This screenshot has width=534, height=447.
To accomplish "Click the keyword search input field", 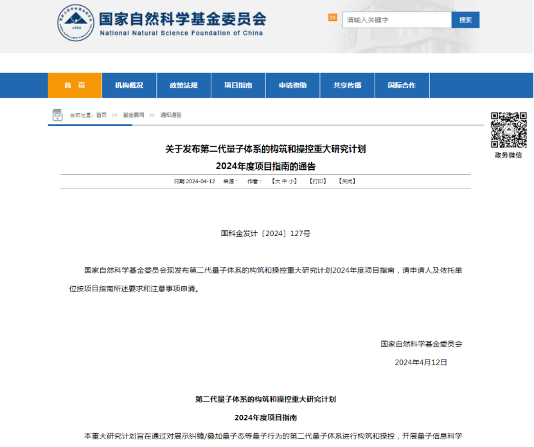I will pos(396,20).
